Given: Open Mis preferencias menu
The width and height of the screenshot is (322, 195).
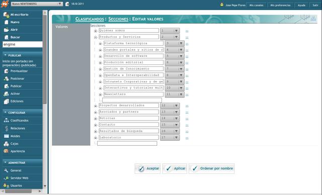Looking at the screenshot, I should coord(280,6).
